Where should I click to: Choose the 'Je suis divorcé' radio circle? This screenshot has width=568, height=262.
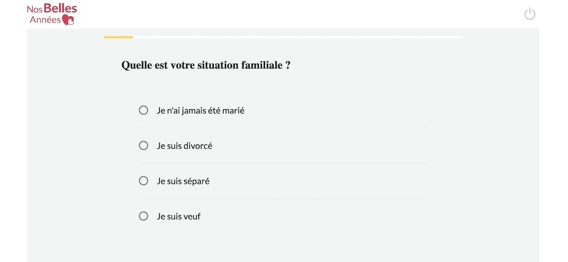[x=144, y=146]
